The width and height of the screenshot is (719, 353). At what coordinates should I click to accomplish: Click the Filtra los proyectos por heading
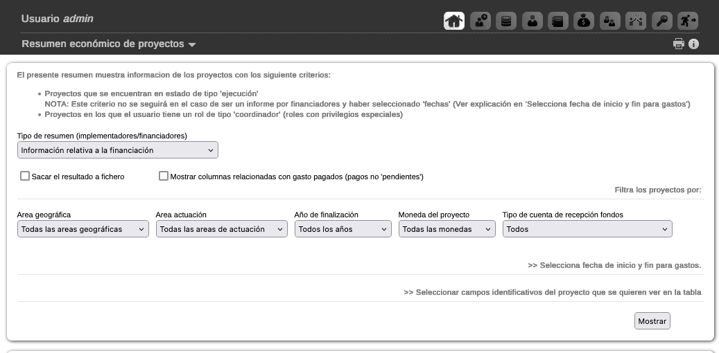[x=658, y=190]
